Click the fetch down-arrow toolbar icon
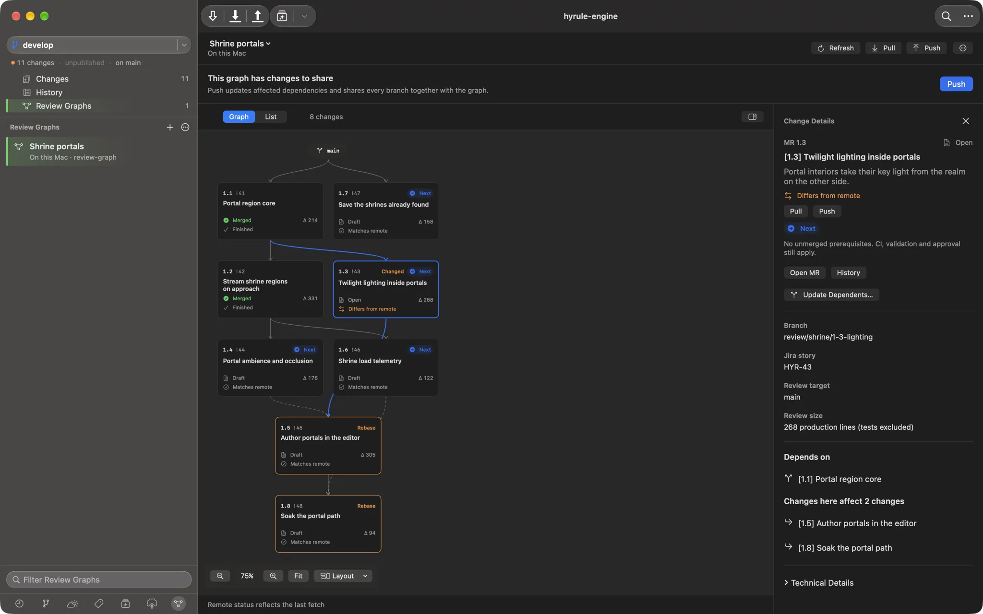The width and height of the screenshot is (983, 614). 213,16
